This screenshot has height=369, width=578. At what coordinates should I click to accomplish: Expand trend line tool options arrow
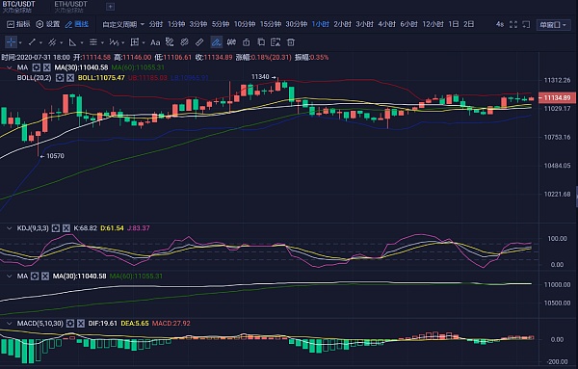(x=40, y=42)
